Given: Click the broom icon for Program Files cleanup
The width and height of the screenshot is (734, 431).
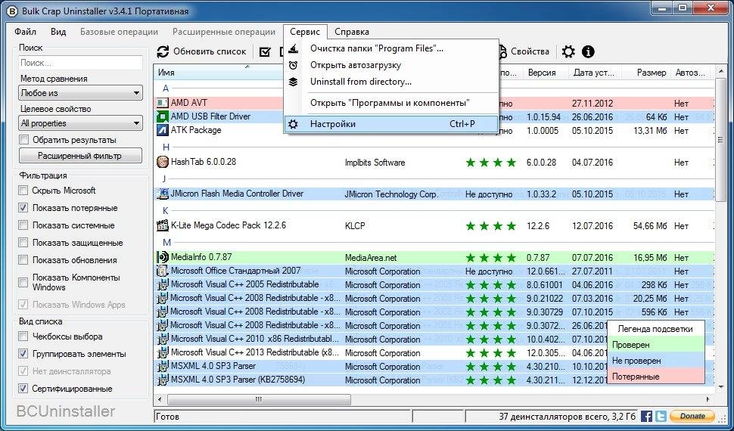Looking at the screenshot, I should (x=293, y=48).
